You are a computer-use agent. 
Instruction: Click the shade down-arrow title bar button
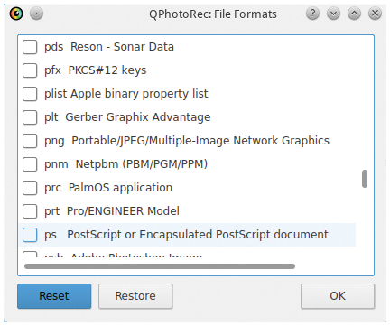coord(333,14)
